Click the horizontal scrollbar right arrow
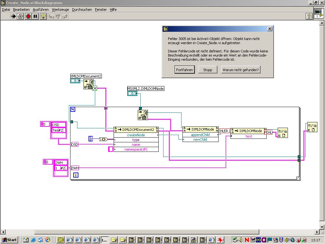 coord(317,232)
